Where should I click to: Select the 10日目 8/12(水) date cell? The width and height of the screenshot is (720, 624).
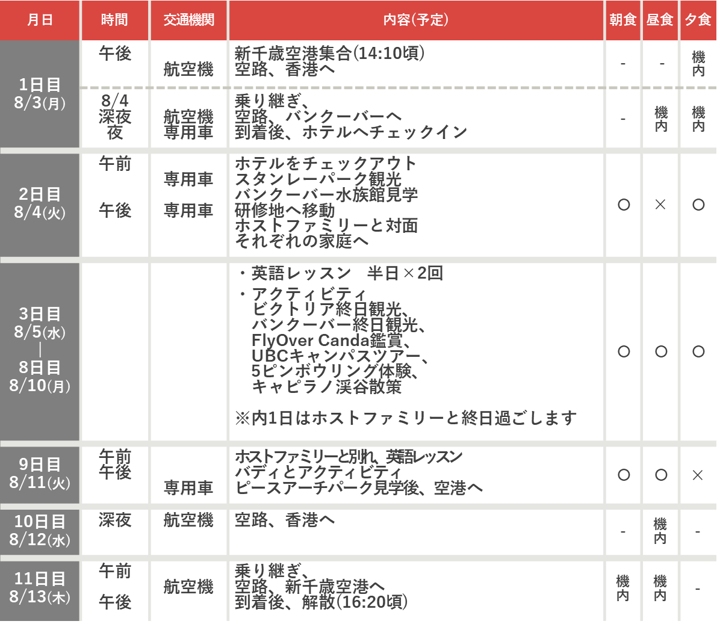tap(40, 531)
